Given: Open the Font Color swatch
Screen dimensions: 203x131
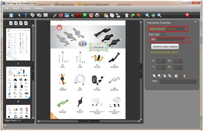Looking at the screenshot, I should coord(163,34).
